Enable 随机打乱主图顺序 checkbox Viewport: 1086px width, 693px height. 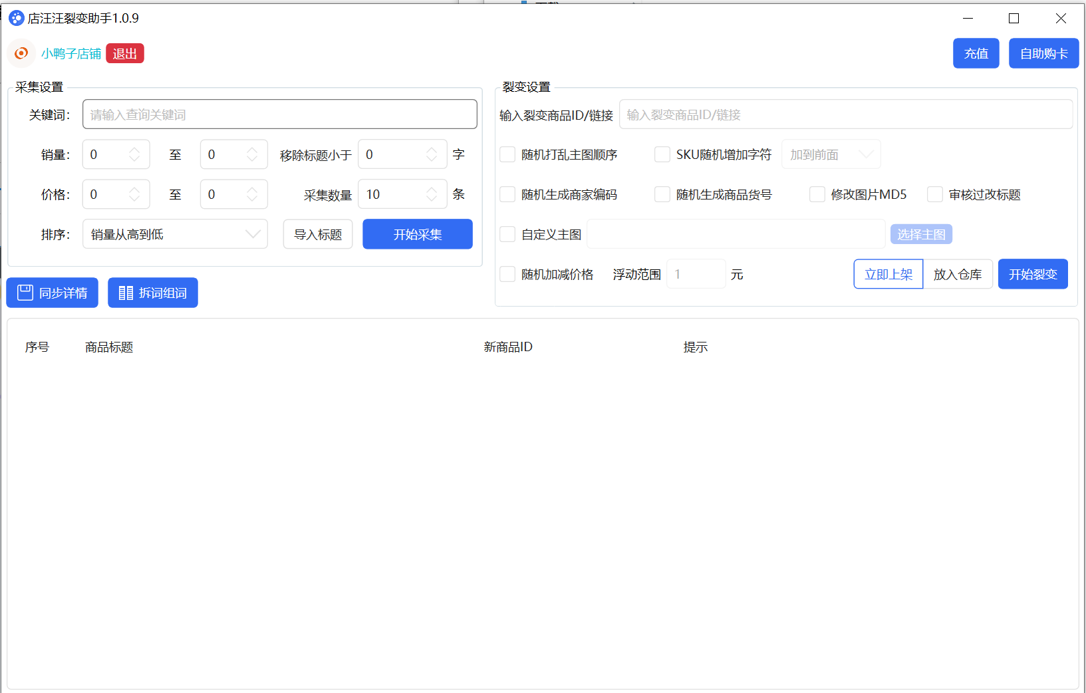pyautogui.click(x=507, y=154)
